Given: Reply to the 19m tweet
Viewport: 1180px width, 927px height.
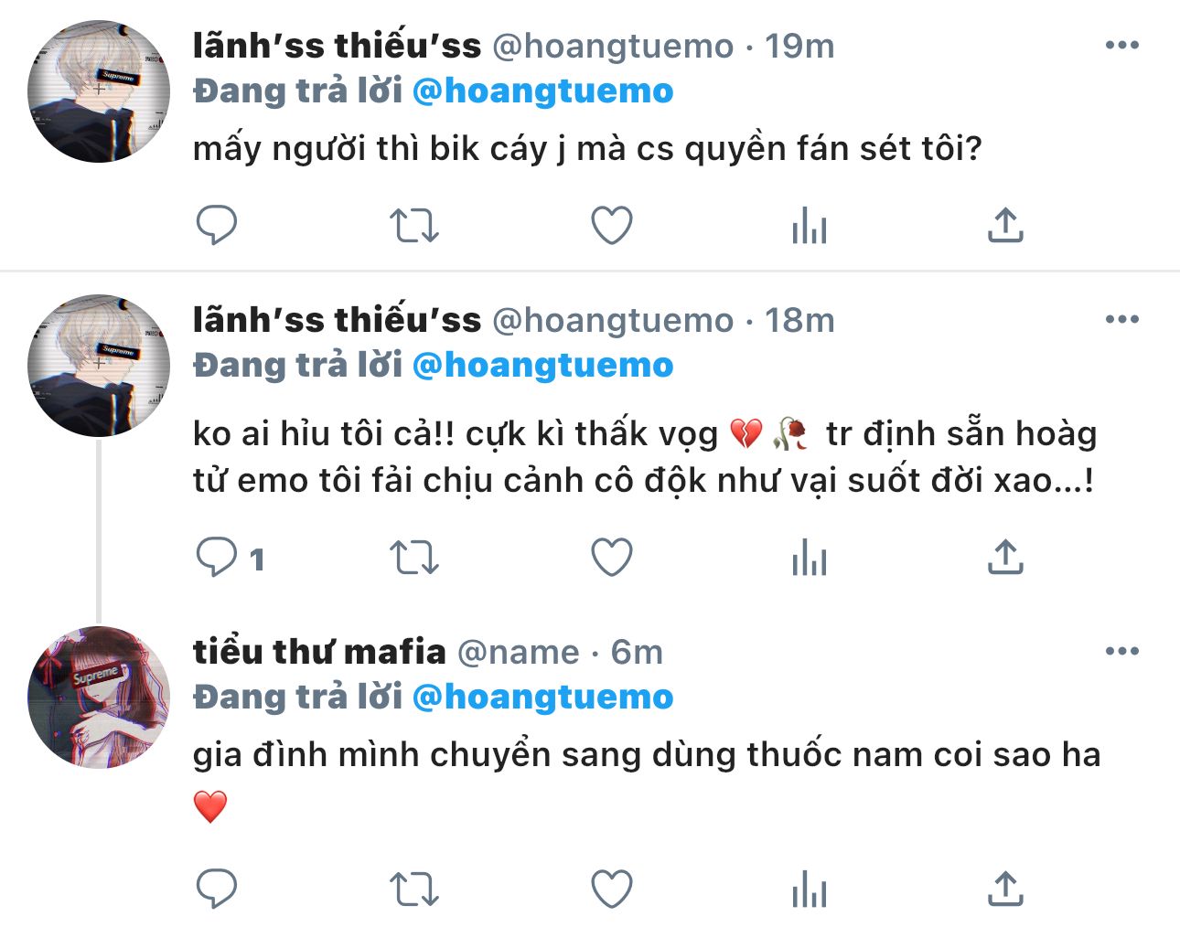Looking at the screenshot, I should coord(217,225).
